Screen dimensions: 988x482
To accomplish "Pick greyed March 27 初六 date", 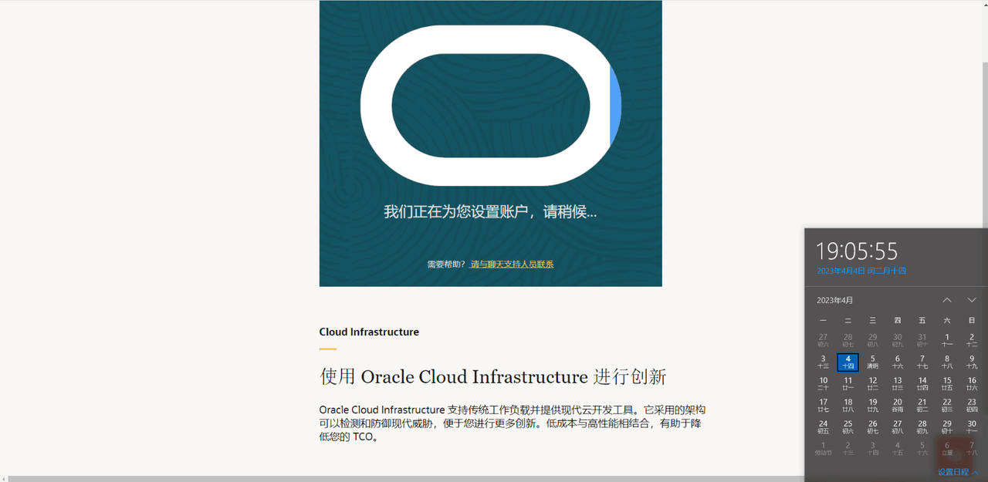I will [823, 340].
